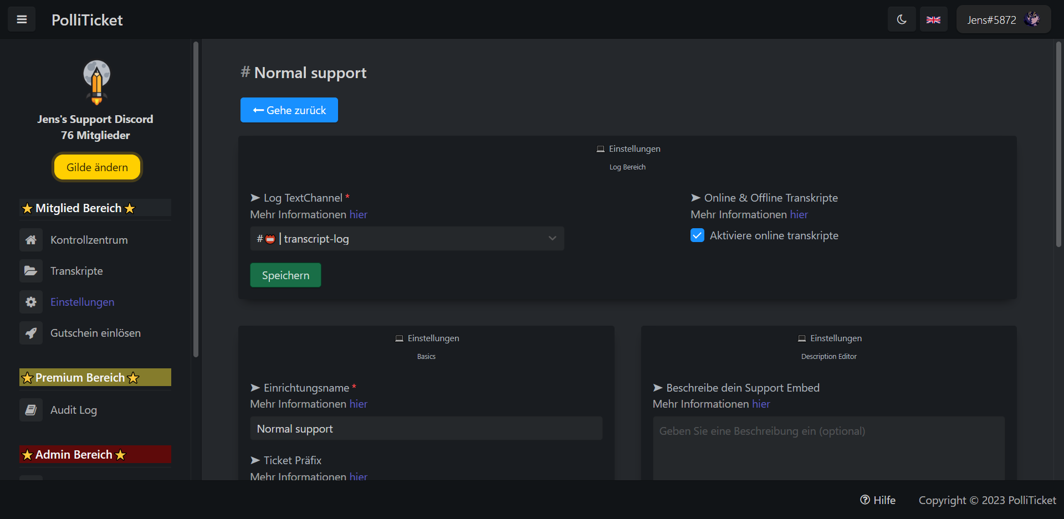Click the Transkripte folder icon
Image resolution: width=1064 pixels, height=519 pixels.
click(31, 271)
